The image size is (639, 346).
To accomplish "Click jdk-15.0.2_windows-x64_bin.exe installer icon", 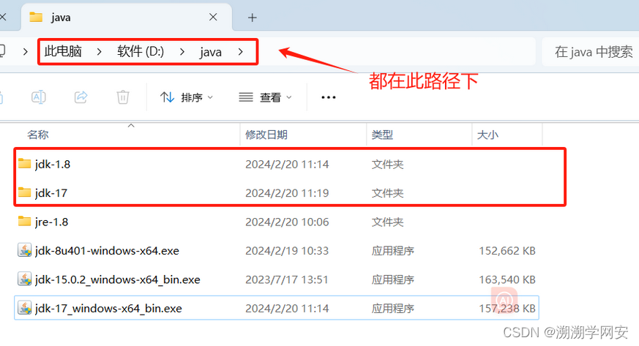I will (x=25, y=279).
